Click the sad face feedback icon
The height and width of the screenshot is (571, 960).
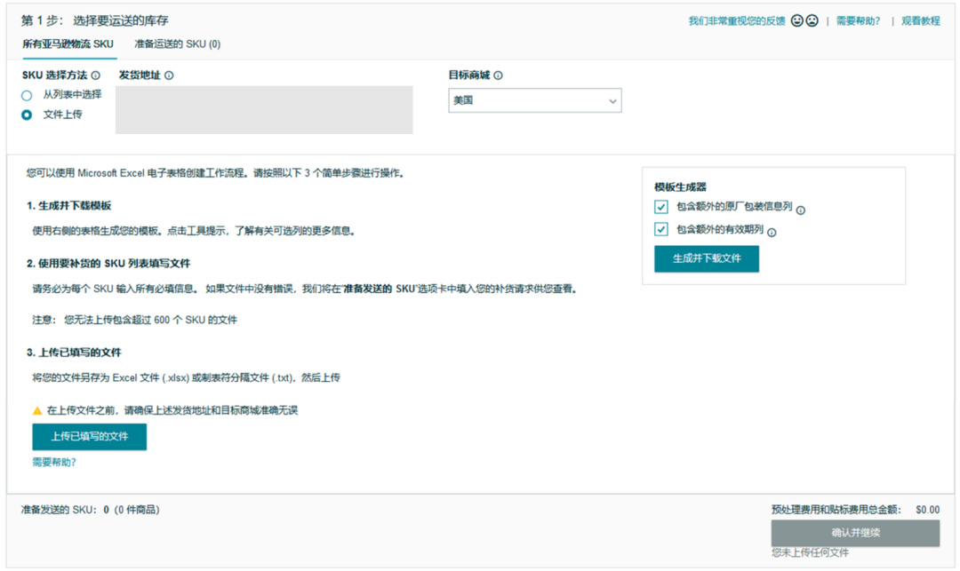pyautogui.click(x=812, y=20)
